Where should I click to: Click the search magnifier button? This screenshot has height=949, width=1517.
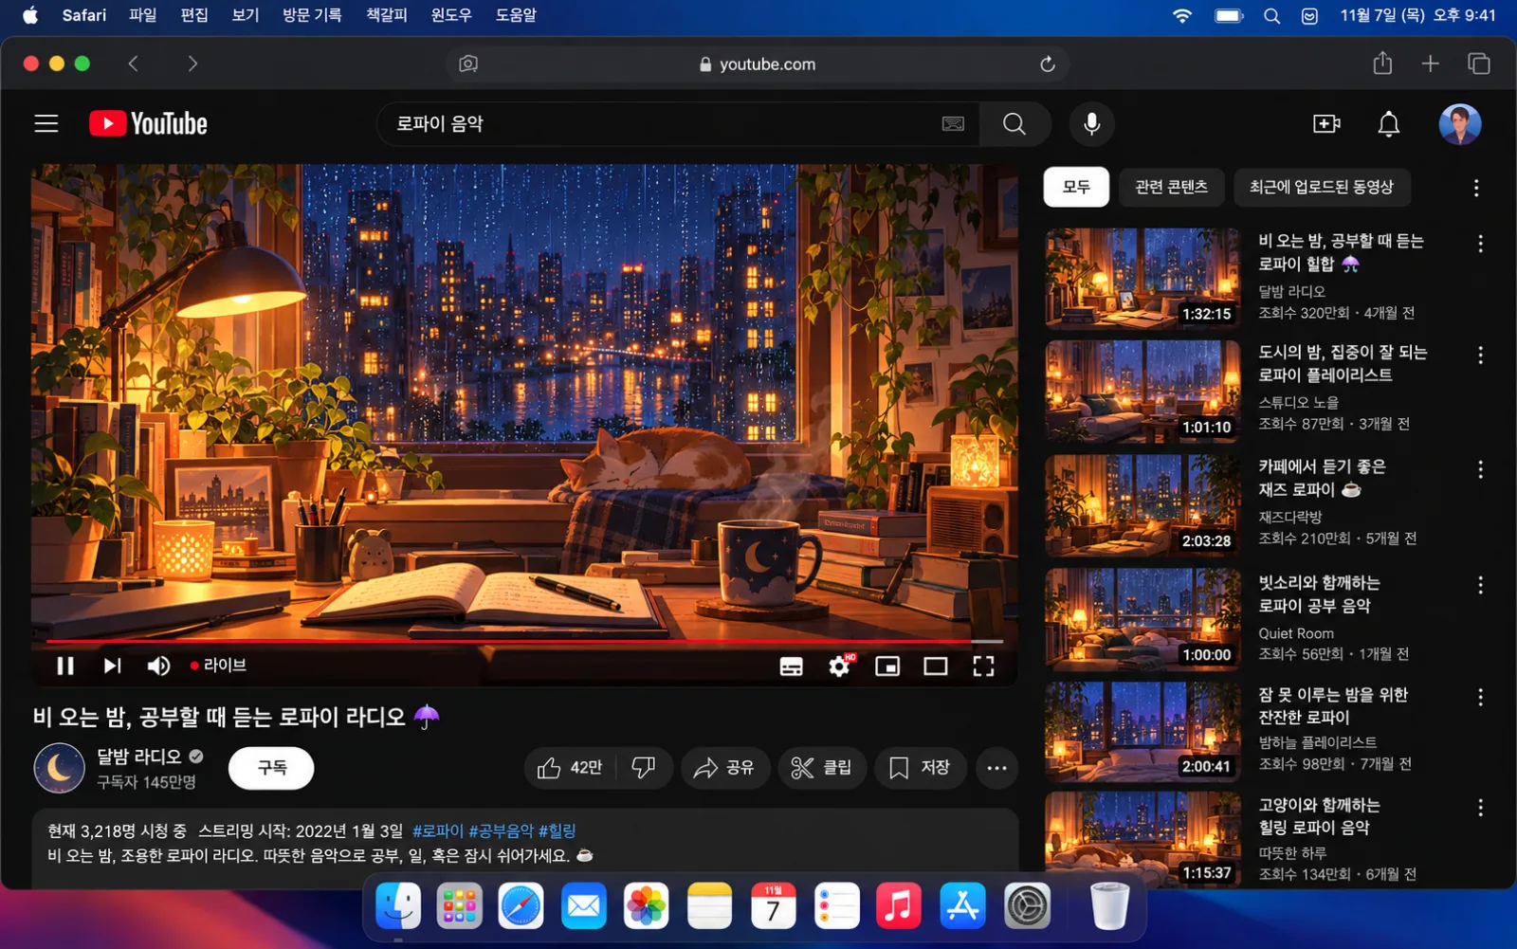tap(1014, 124)
